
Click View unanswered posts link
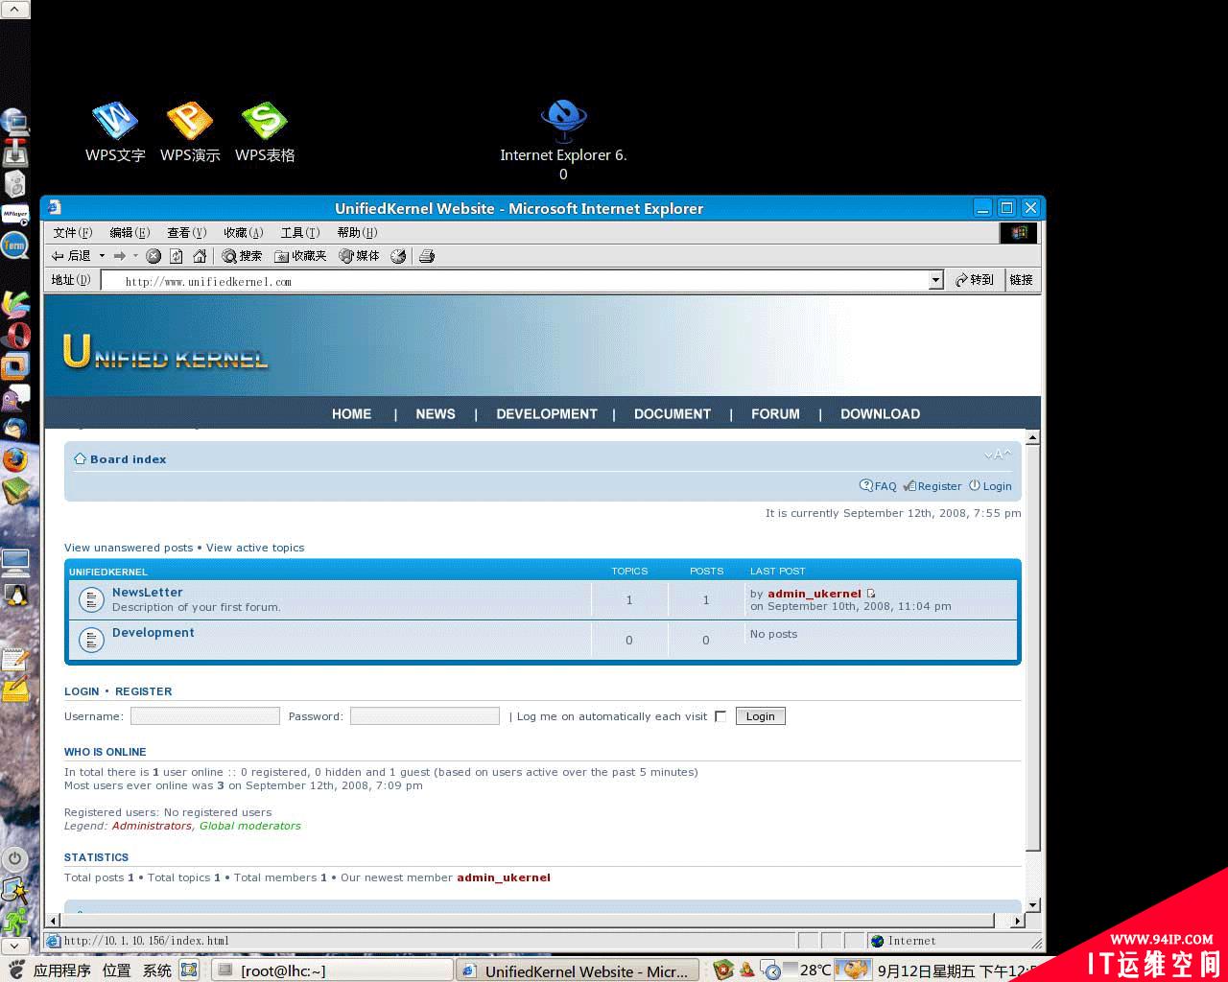tap(129, 548)
